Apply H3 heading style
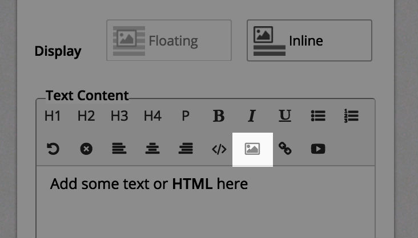Viewport: 418px width, 238px height. click(119, 116)
